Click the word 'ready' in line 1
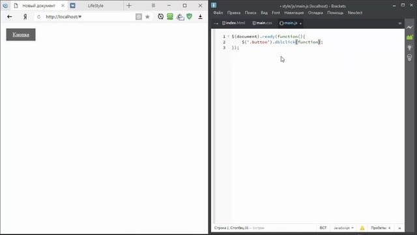This screenshot has height=235, width=417. (x=268, y=37)
